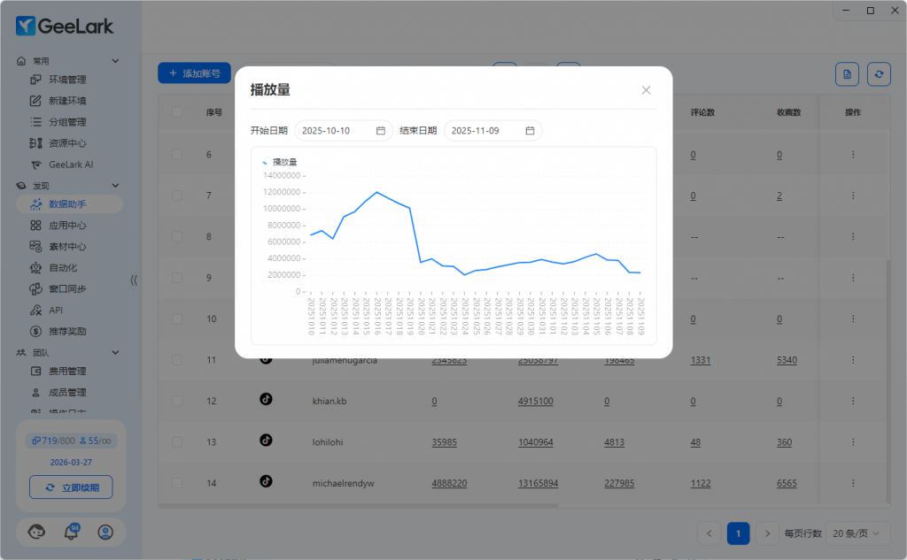Image resolution: width=907 pixels, height=560 pixels.
Task: Toggle 播放量 legend series in chart
Action: pyautogui.click(x=280, y=162)
